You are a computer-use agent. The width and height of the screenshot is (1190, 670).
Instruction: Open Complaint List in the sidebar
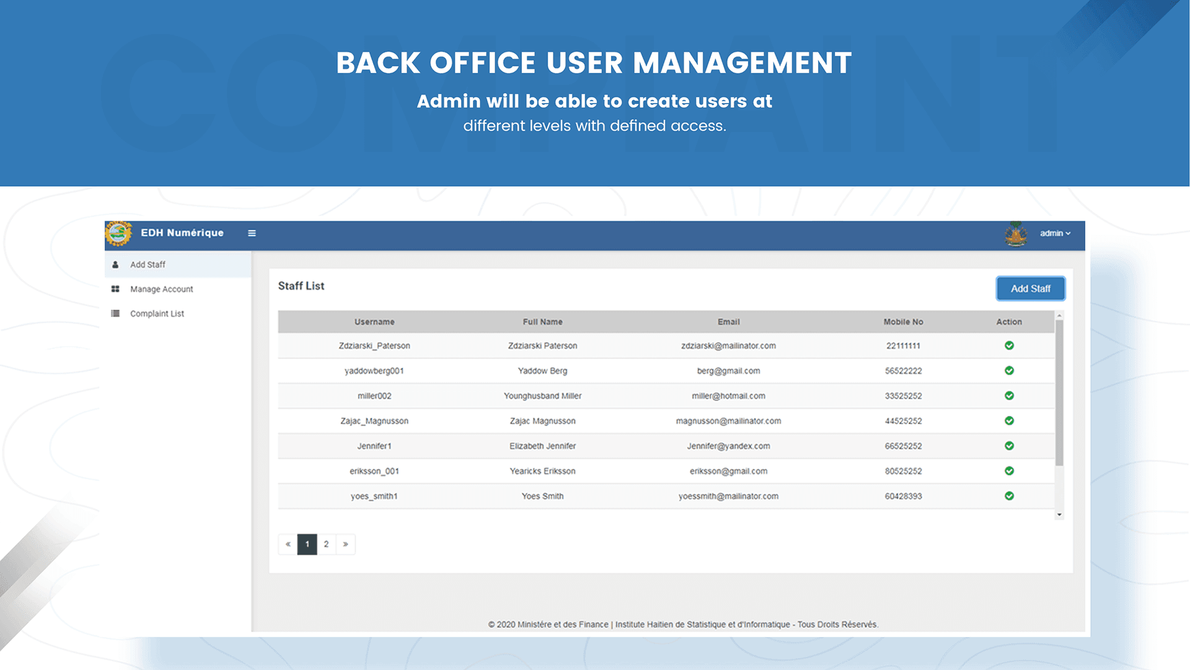(x=157, y=314)
